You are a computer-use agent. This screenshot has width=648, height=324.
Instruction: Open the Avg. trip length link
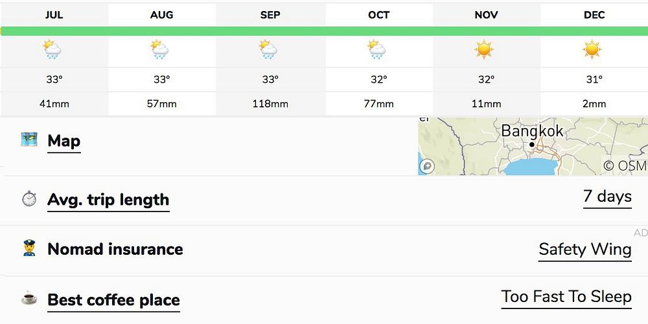coord(108,200)
